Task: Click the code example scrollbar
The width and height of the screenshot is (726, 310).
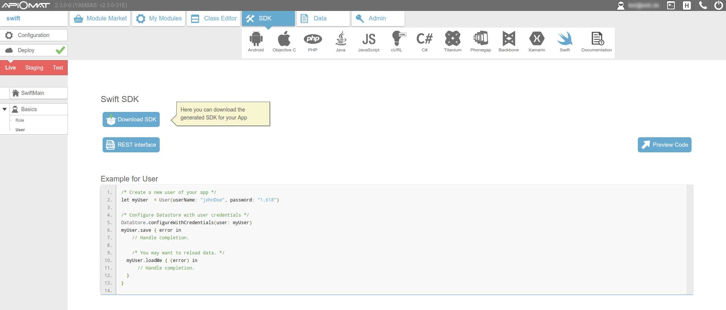Action: (x=690, y=240)
